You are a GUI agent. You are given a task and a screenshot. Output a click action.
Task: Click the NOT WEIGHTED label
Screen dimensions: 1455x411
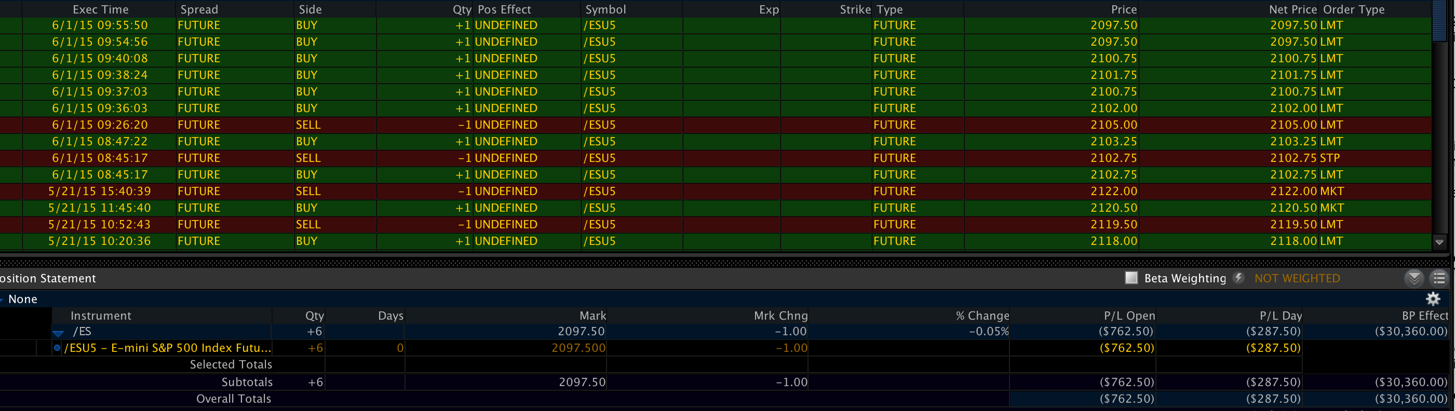1297,278
